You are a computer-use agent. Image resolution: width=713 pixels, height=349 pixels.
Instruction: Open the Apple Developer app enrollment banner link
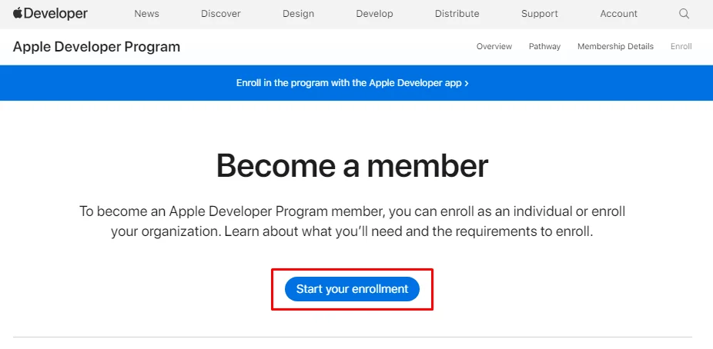[353, 83]
